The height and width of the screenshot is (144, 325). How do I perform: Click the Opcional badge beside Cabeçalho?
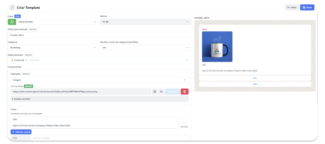(26, 74)
